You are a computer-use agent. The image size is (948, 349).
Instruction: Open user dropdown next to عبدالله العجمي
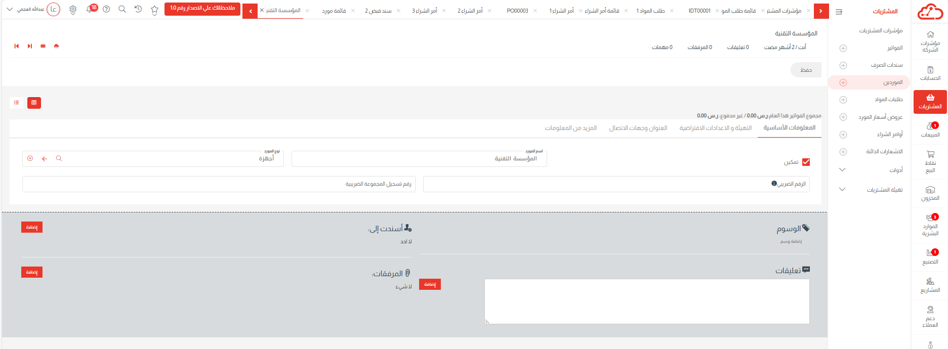click(x=10, y=9)
